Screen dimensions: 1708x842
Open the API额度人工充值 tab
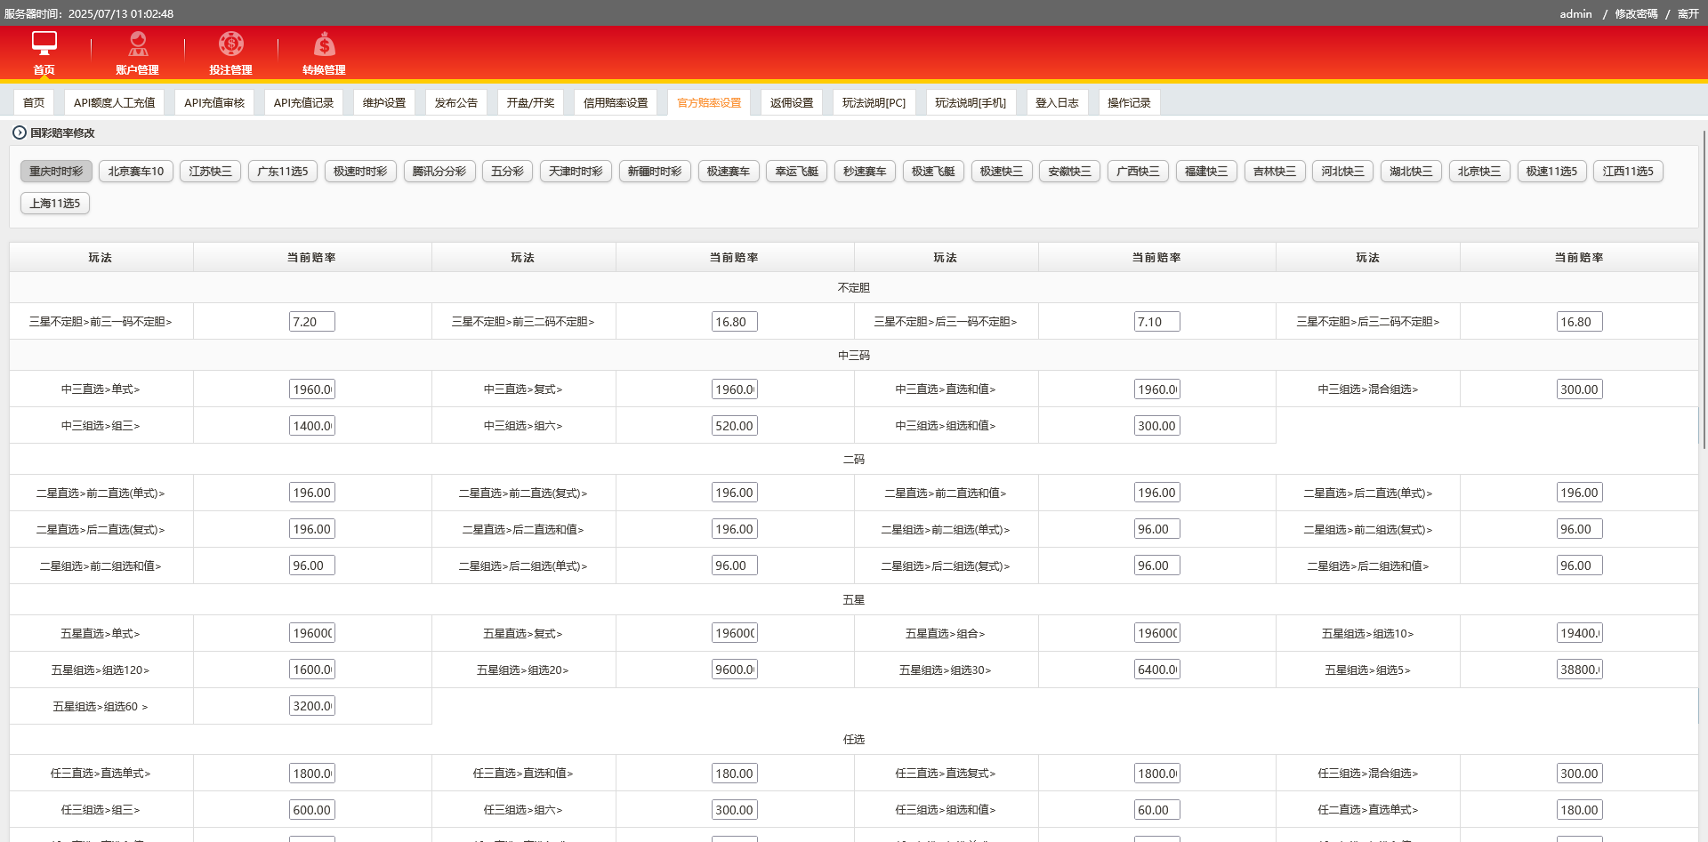[x=114, y=102]
